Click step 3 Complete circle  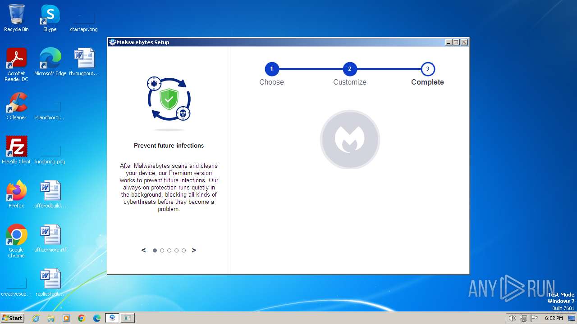point(427,69)
